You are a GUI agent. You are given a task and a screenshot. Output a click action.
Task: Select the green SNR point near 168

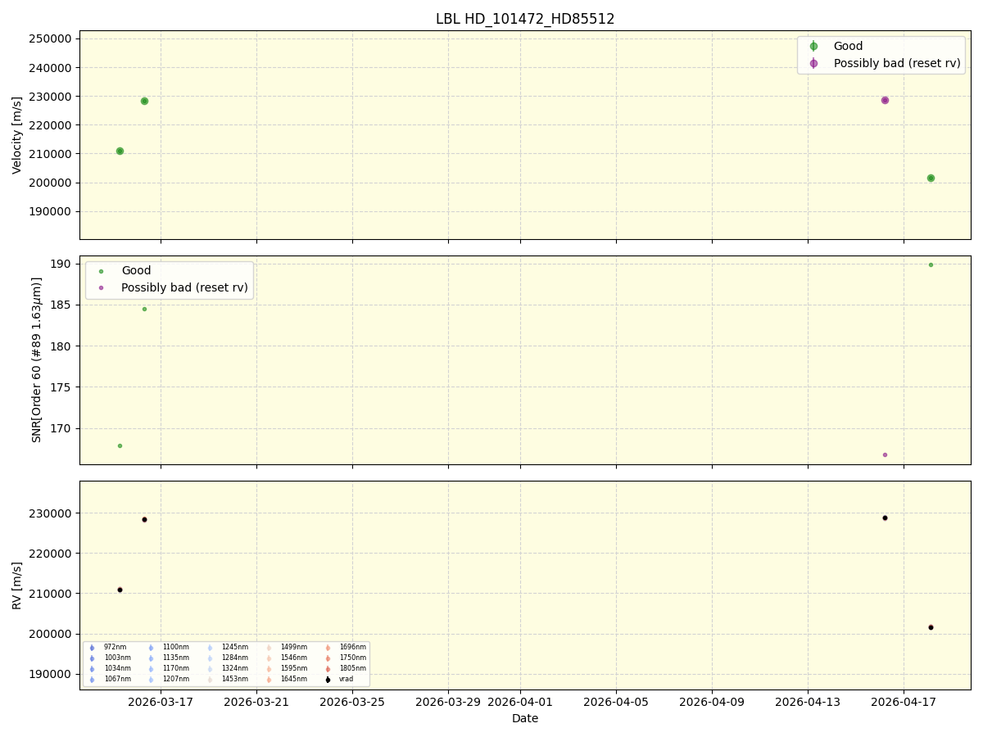click(120, 445)
